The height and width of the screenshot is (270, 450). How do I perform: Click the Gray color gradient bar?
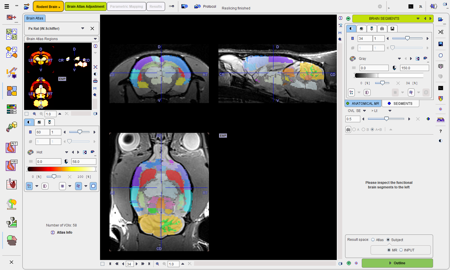[x=389, y=75]
